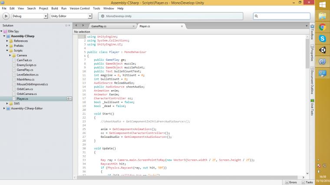Open EnemyScript.cs from the solution tree
Viewport: 330px width, 185px height.
point(26,65)
